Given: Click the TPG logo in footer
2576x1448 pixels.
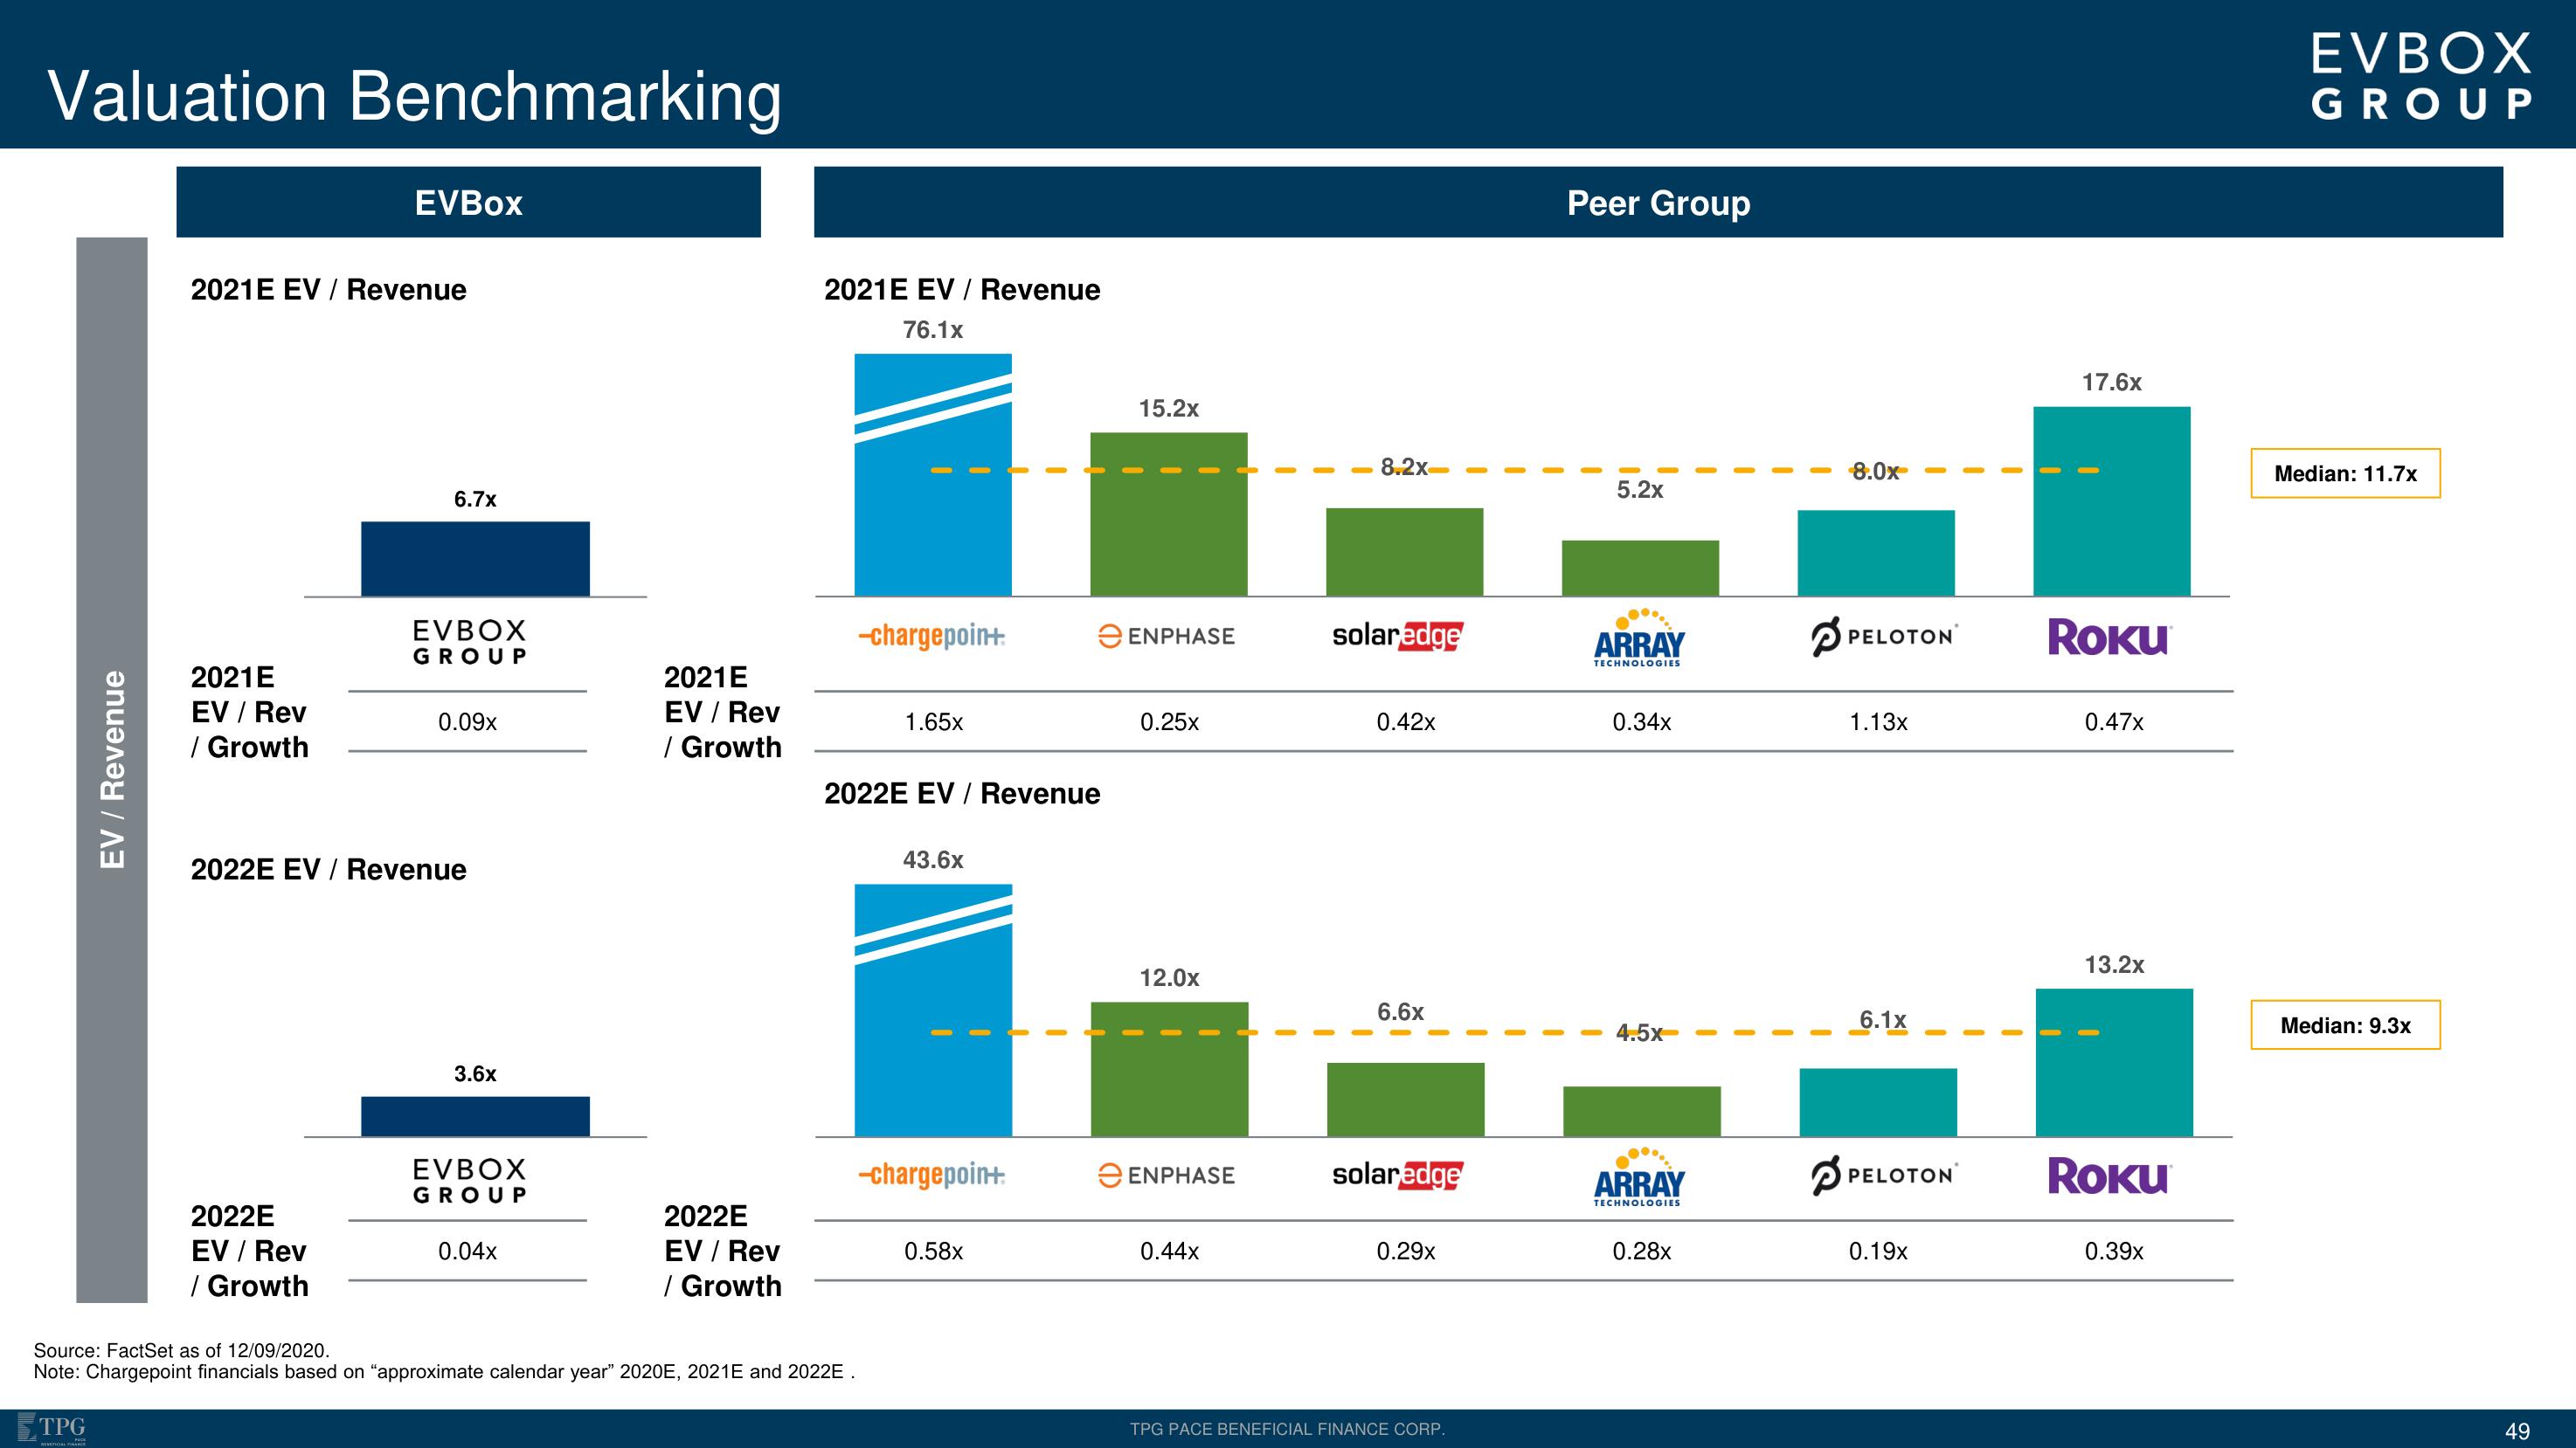Looking at the screenshot, I should pos(53,1429).
